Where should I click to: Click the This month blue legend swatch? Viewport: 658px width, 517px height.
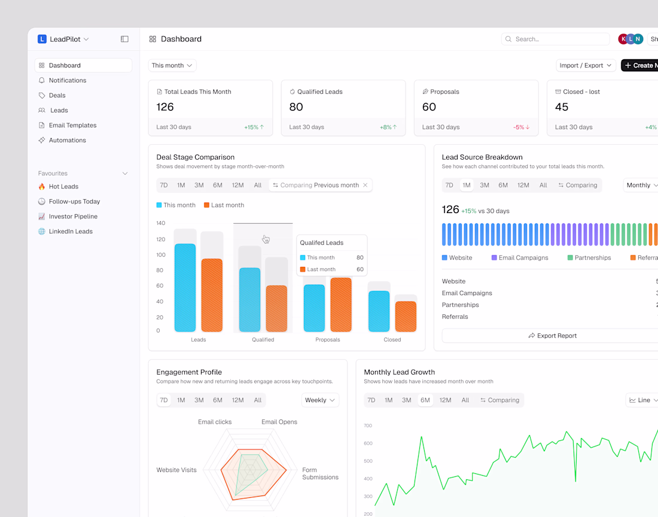159,205
